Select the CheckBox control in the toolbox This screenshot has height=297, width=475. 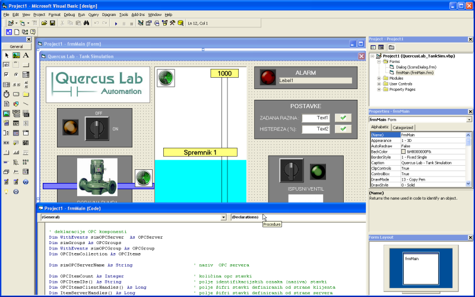(7, 74)
